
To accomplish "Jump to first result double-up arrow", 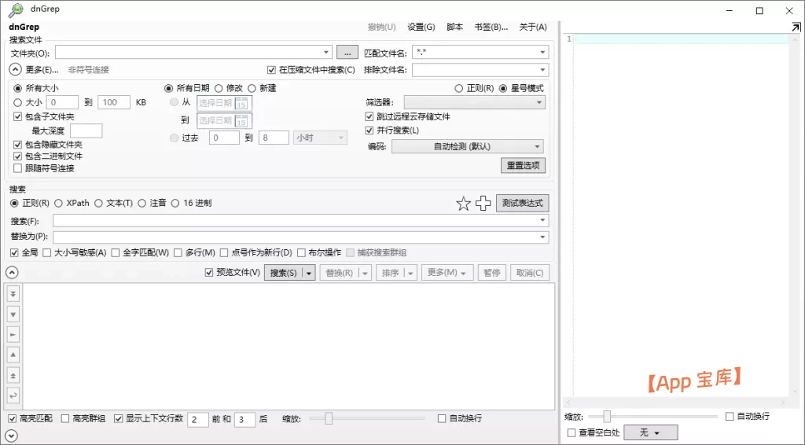I will 13,375.
